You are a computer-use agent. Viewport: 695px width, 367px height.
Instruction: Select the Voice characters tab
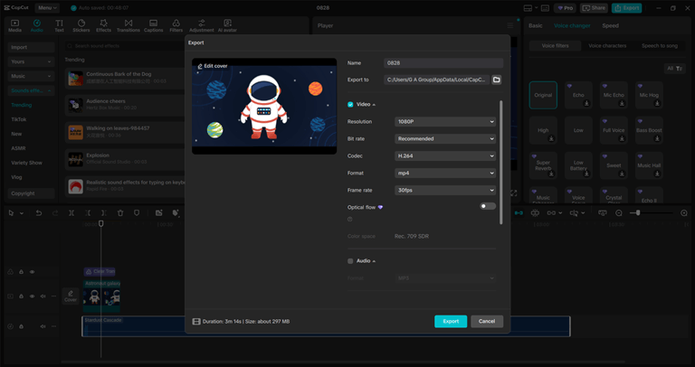click(x=607, y=45)
